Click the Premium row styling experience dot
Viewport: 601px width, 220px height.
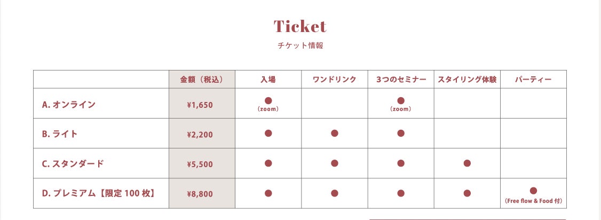click(x=467, y=193)
